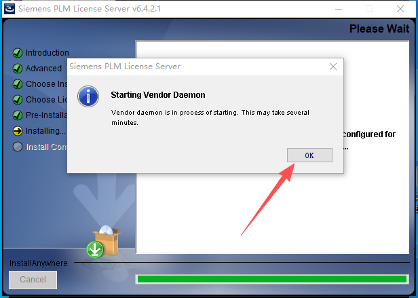The image size is (418, 298).
Task: Click the installer box with CD icon
Action: pyautogui.click(x=104, y=242)
